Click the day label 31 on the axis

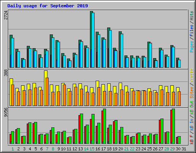pos(184,149)
